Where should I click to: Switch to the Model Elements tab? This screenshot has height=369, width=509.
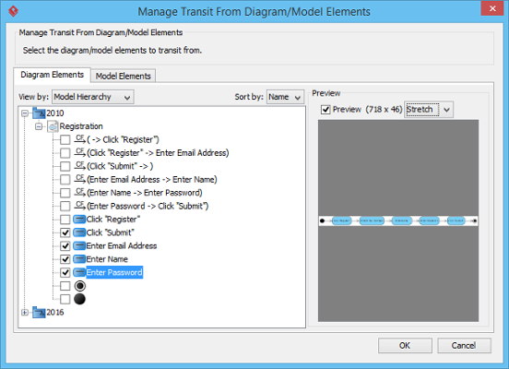(x=123, y=76)
